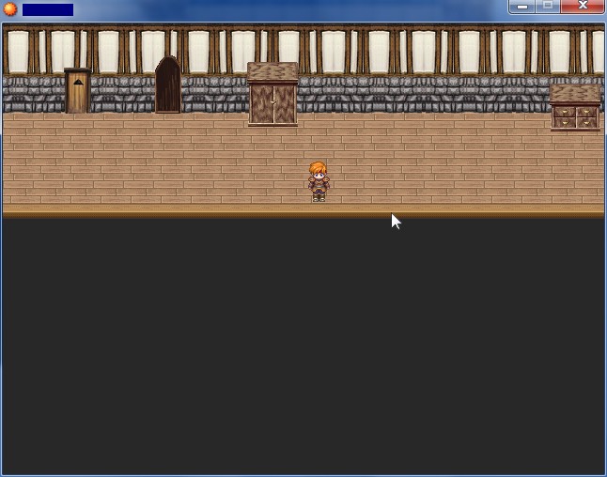Close the game window
Image resolution: width=607 pixels, height=477 pixels.
583,7
